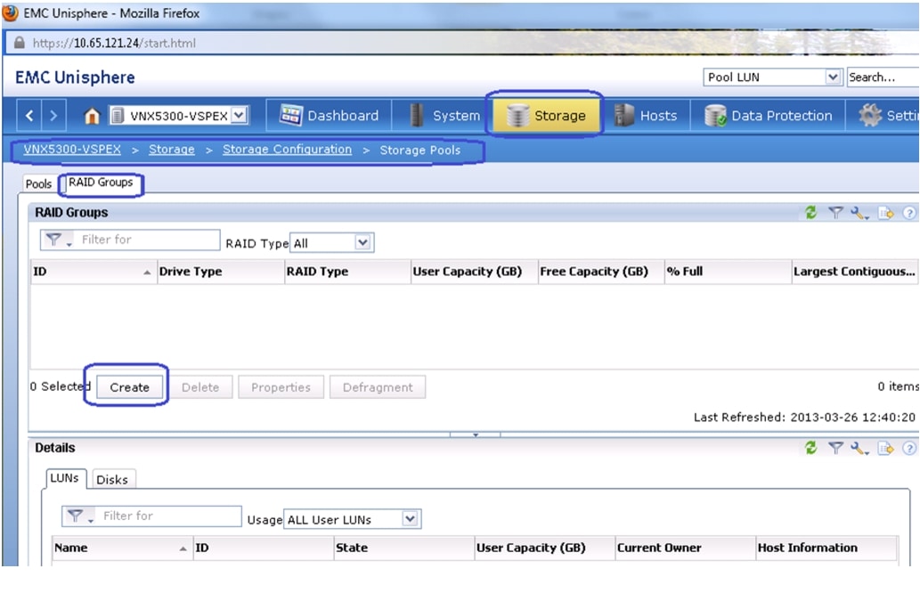Click the funnel filter icon beside RAID Groups Filter for
This screenshot has height=593, width=920.
56,240
